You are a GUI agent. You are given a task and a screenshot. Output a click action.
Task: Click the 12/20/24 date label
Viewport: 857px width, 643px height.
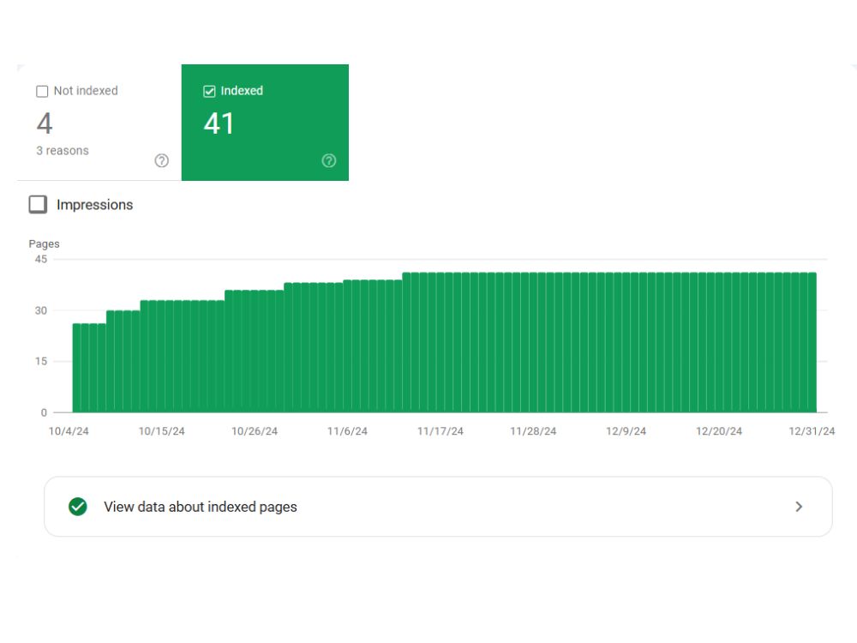click(719, 431)
